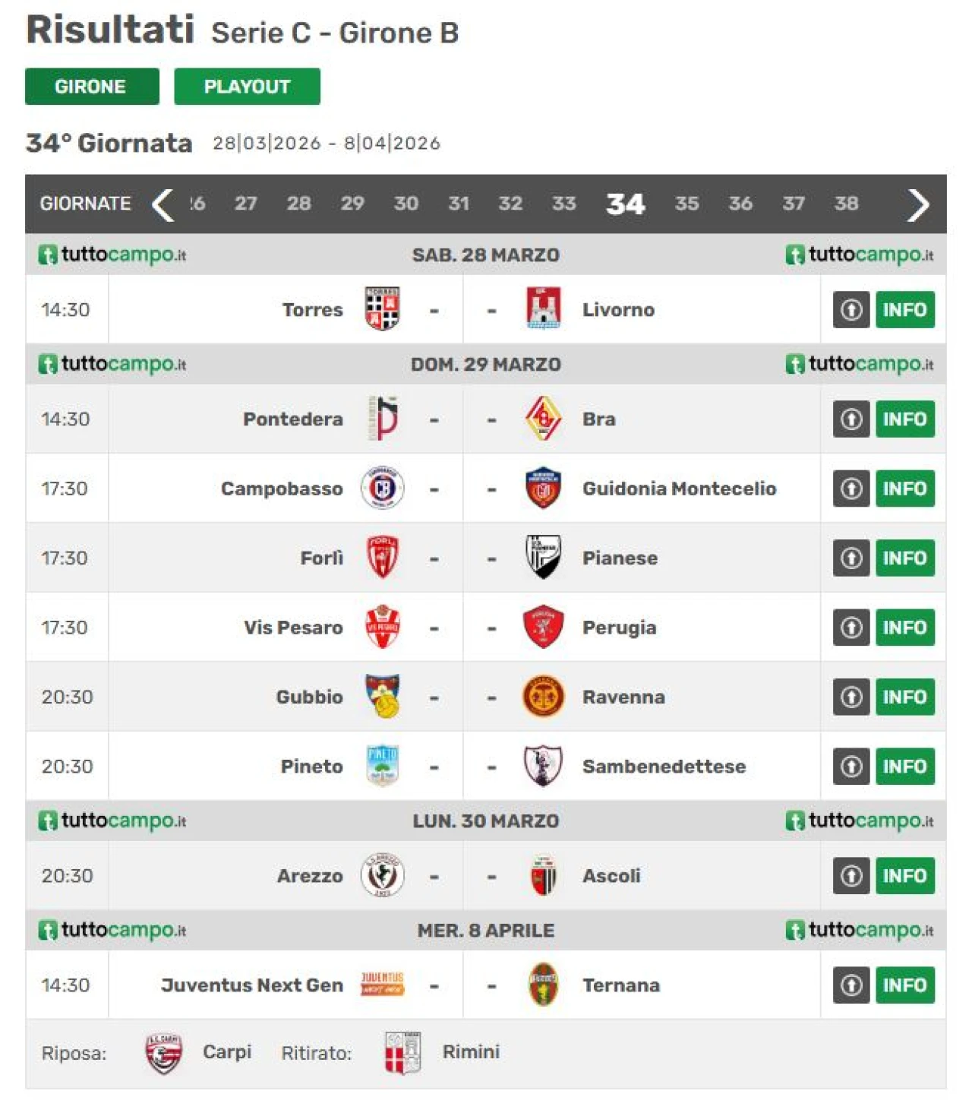Click the Juventus Next Gen logo
This screenshot has width=972, height=1110.
(382, 984)
